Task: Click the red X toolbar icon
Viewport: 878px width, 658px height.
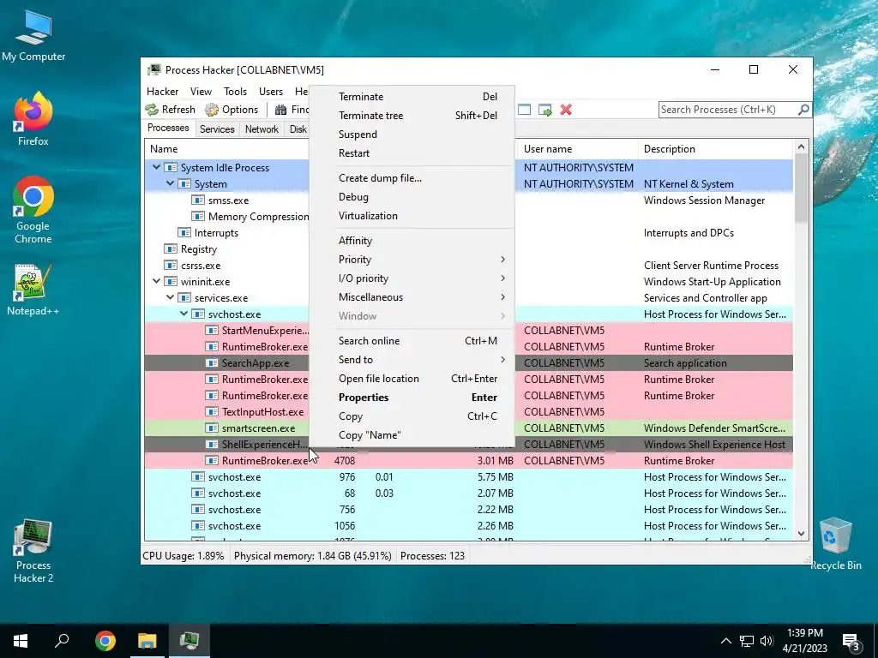Action: pos(566,110)
